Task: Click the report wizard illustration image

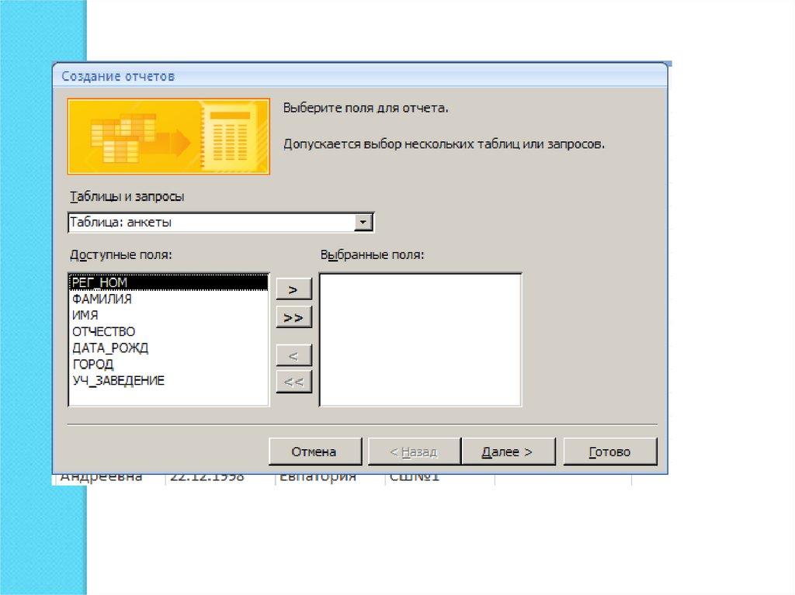Action: click(x=168, y=137)
